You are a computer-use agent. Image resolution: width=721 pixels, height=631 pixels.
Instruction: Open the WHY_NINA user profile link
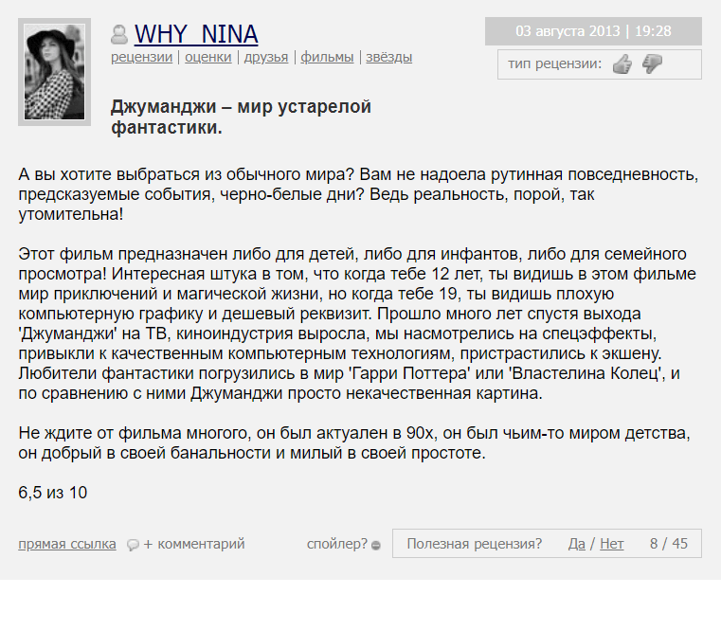point(196,34)
